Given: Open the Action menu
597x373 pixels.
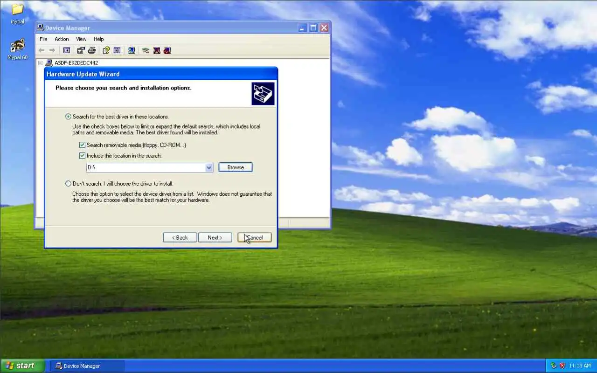Looking at the screenshot, I should (x=62, y=39).
